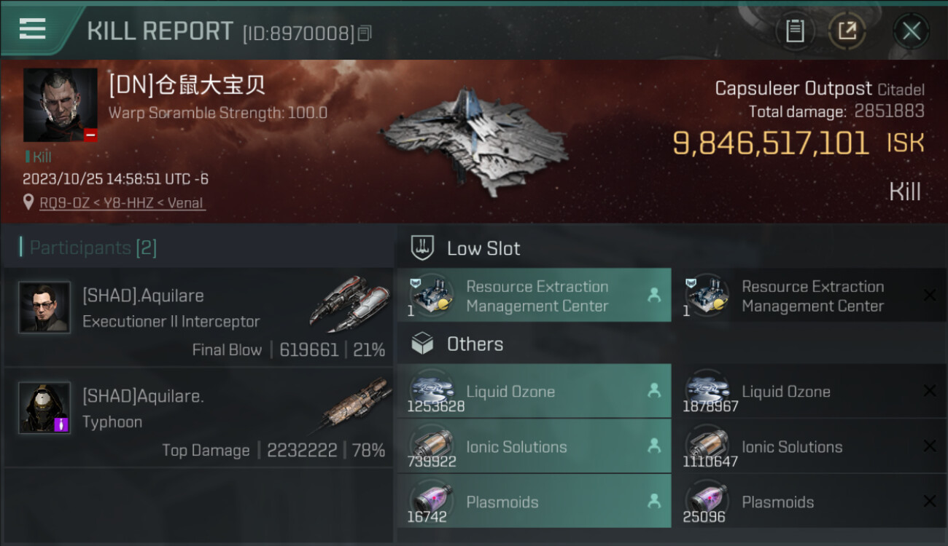
Task: Select the dropped Plasmoids 16742 item
Action: point(535,502)
